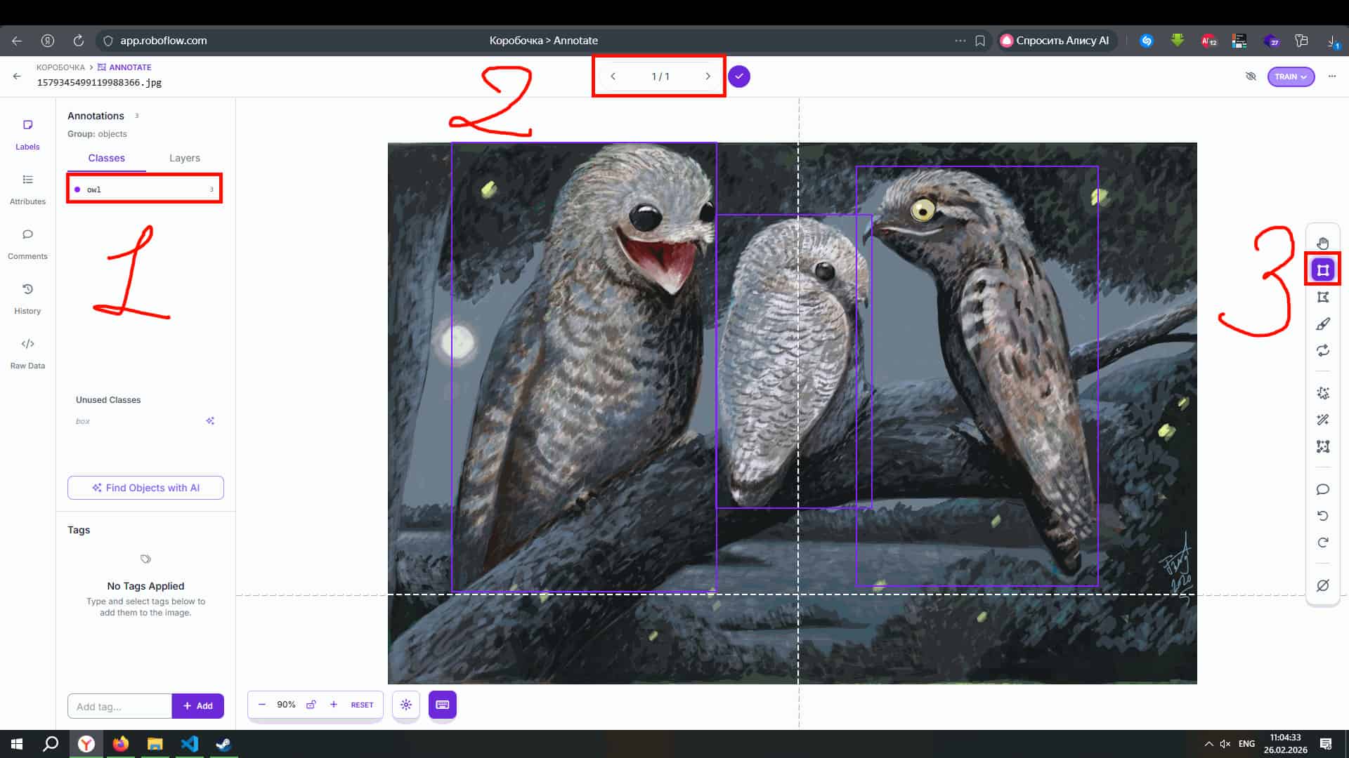Click the ANNOTATE breadcrumb link
The height and width of the screenshot is (758, 1349).
tap(124, 67)
